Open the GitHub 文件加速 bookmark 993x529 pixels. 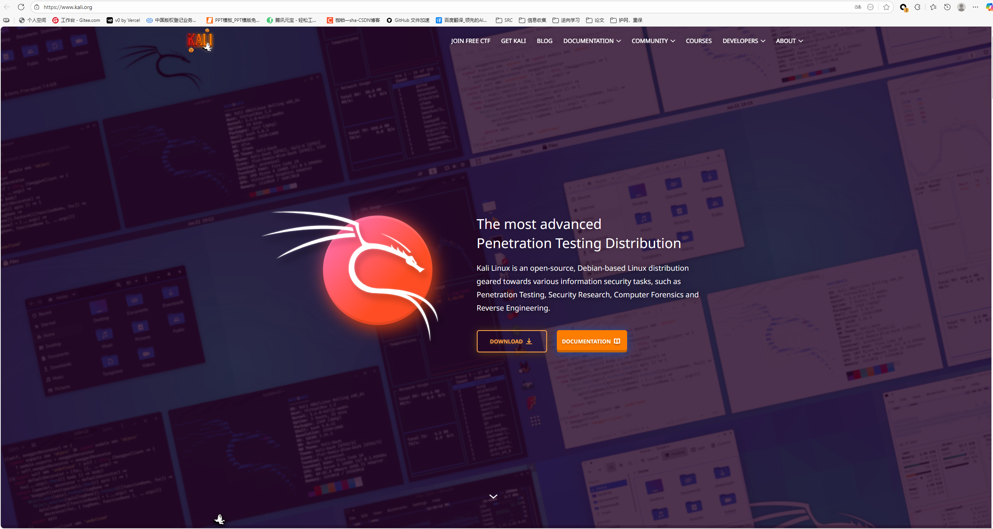[408, 20]
